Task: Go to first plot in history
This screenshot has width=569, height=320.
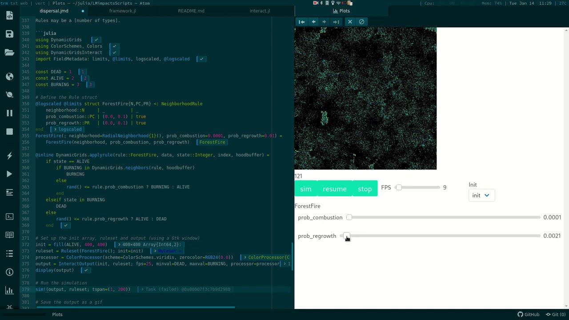Action: click(301, 22)
